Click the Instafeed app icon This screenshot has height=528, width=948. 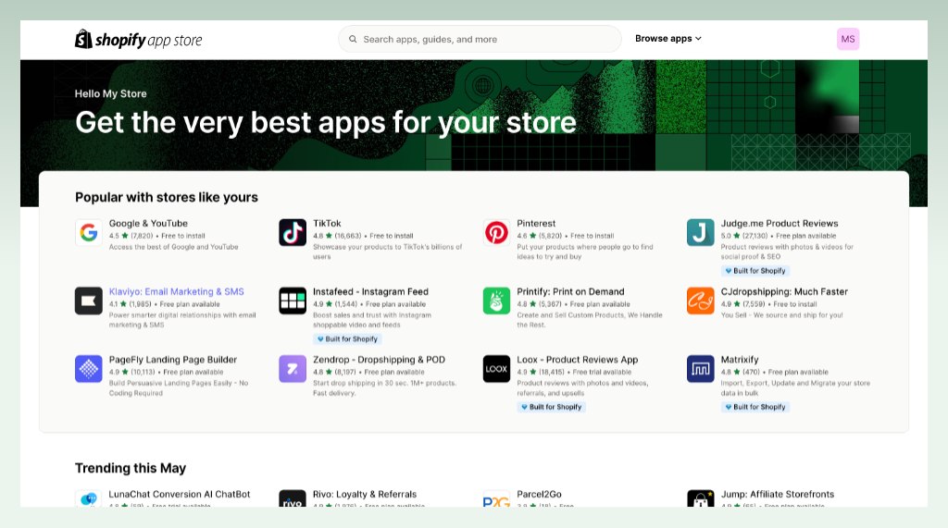coord(293,301)
